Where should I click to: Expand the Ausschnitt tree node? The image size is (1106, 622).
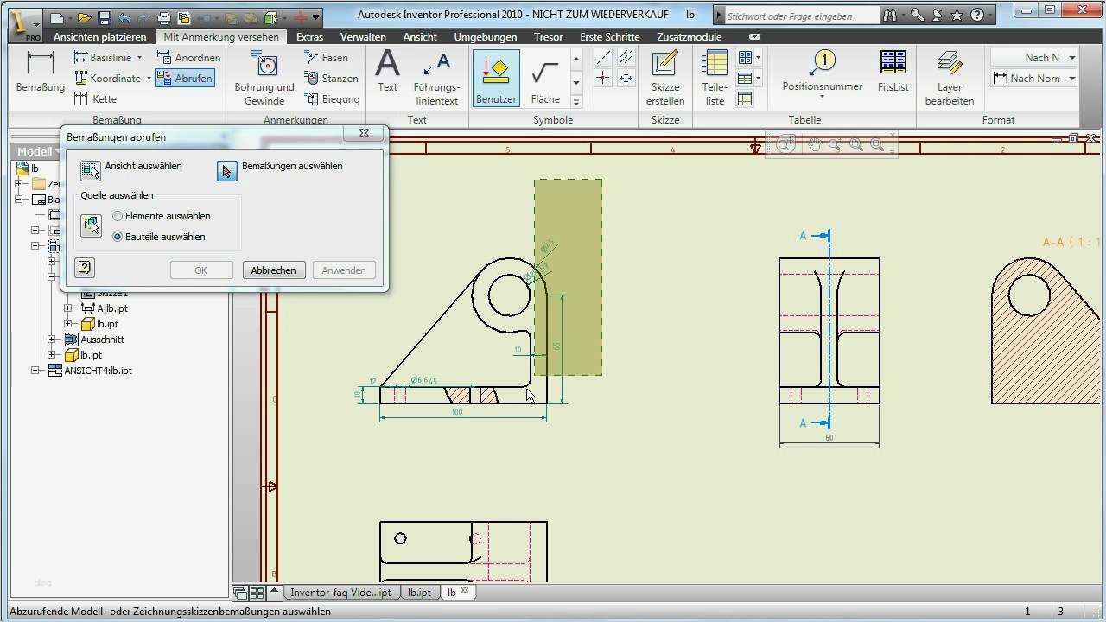(x=52, y=340)
